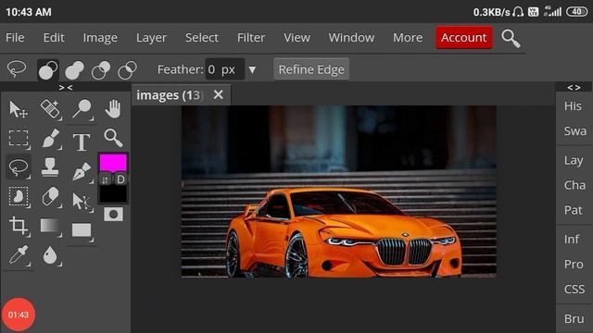Open the More menu
Screen dimensions: 593x333
[x=408, y=37]
